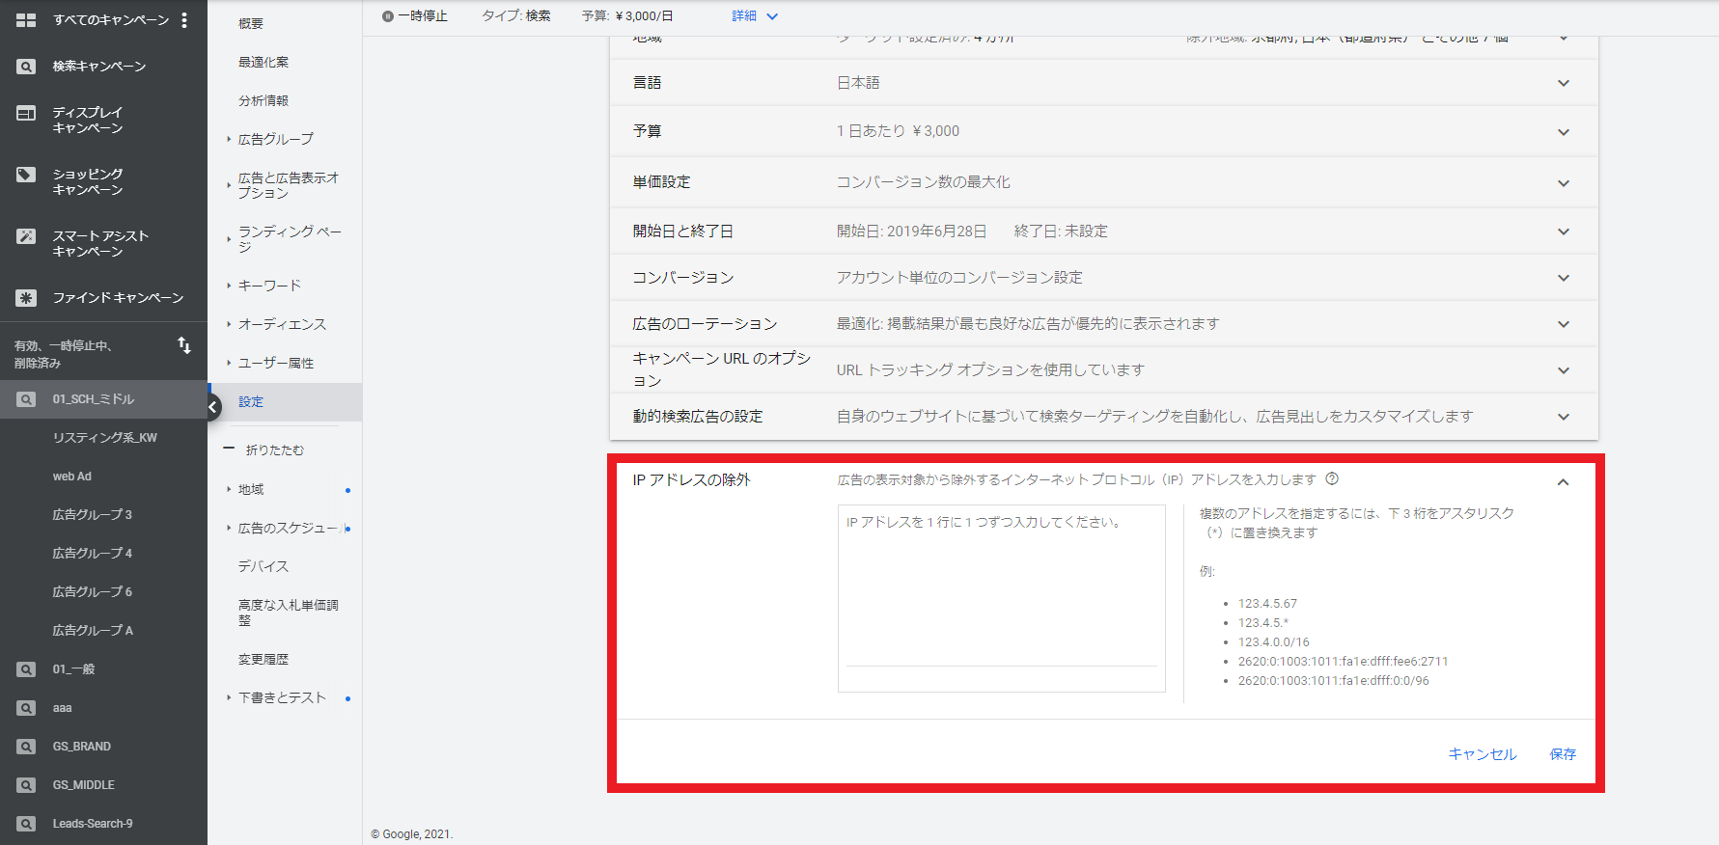
Task: Expand the 予算 settings row
Action: [x=1104, y=131]
